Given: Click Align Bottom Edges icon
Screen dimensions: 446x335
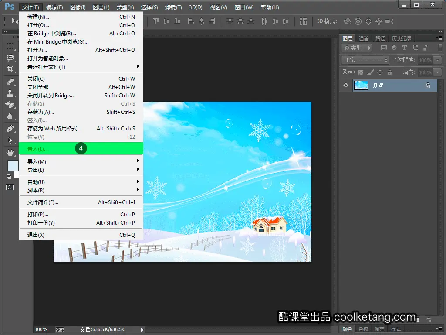Looking at the screenshot, I should [x=177, y=21].
